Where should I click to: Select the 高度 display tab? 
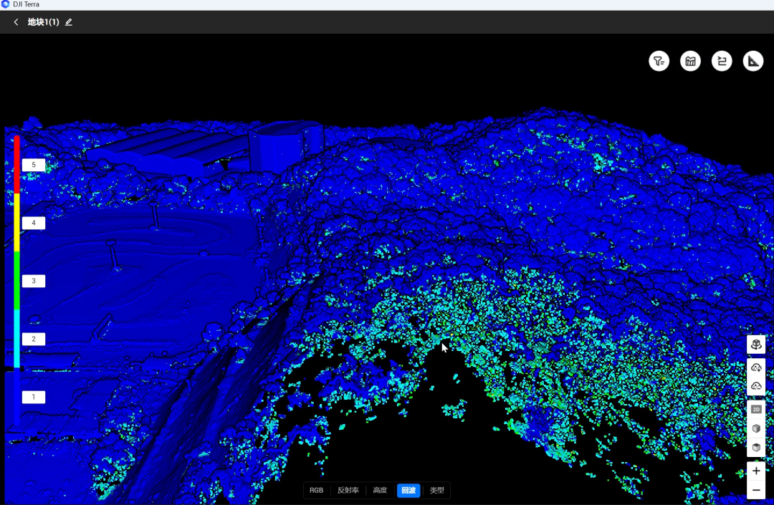click(380, 491)
